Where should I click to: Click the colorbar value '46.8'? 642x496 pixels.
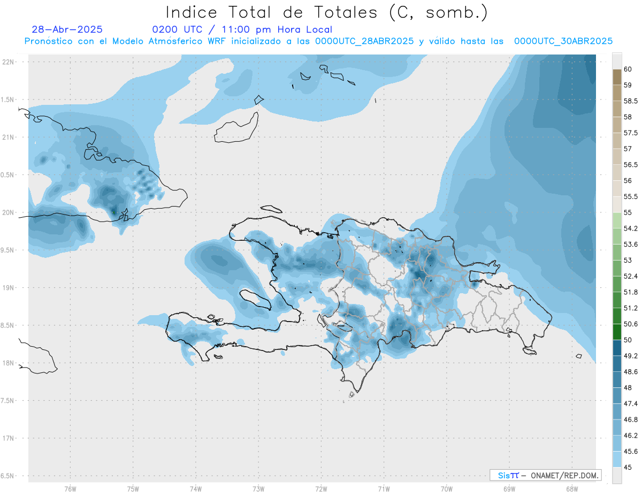(631, 419)
